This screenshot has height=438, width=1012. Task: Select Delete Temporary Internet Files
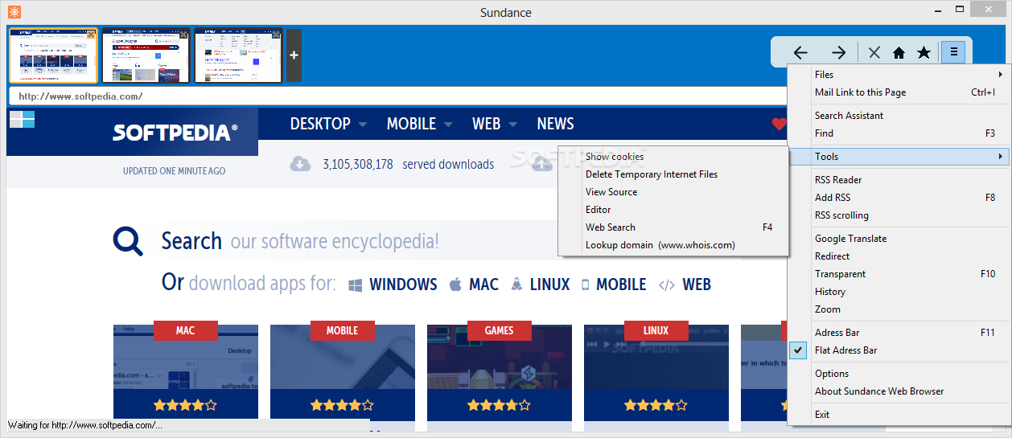click(x=673, y=174)
